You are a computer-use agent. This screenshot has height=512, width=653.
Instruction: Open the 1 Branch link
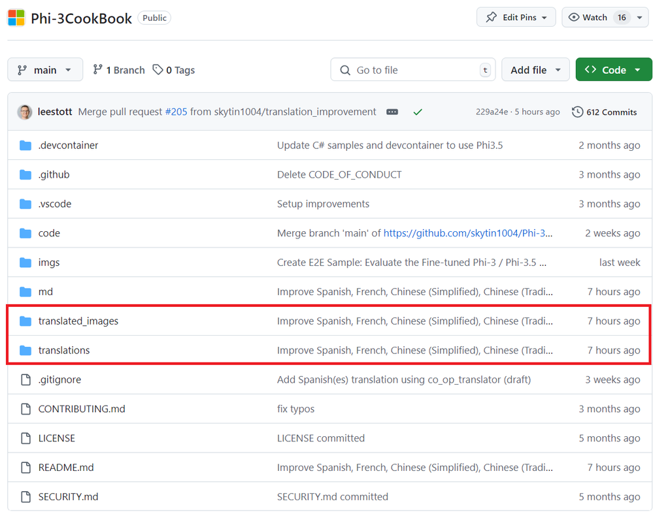[119, 70]
